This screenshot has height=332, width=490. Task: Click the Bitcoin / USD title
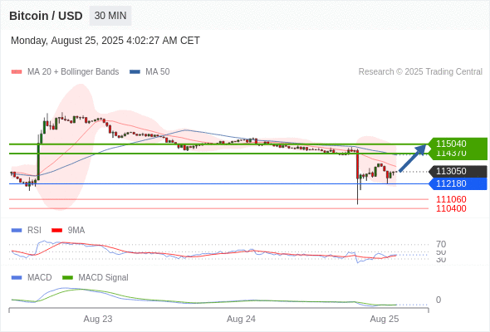point(46,16)
